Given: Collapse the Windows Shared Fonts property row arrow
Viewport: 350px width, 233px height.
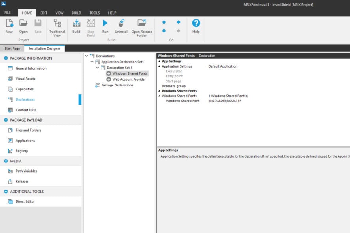Looking at the screenshot, I should (159, 96).
